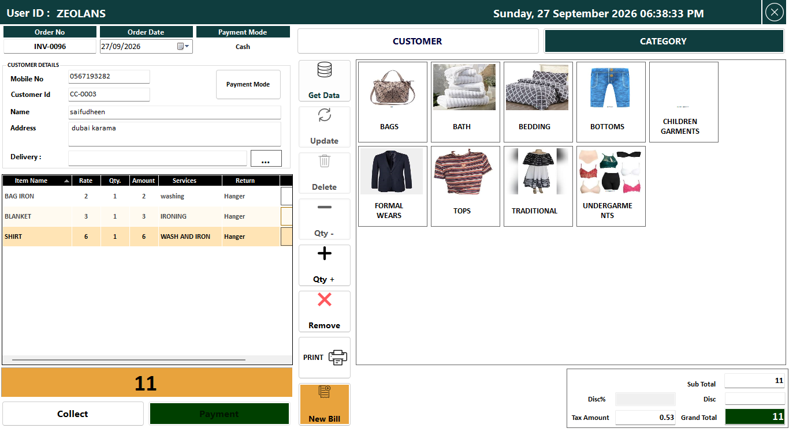Click the Disc% input field
789x443 pixels.
click(645, 399)
